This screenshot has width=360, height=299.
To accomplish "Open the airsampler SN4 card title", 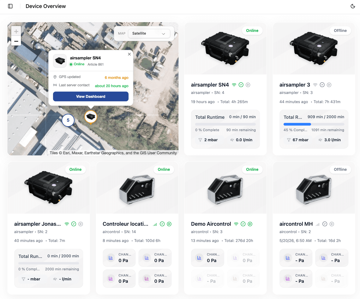I will pyautogui.click(x=210, y=85).
